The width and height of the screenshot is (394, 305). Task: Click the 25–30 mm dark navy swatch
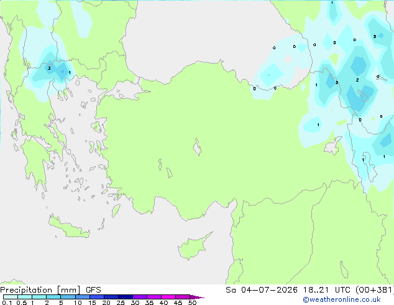coord(126,297)
